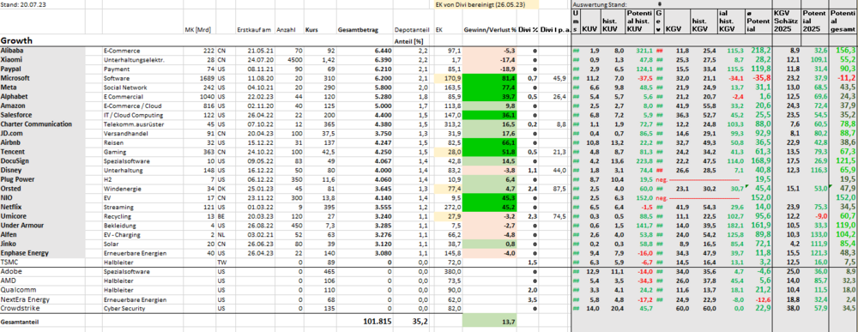Select Microsoft's green gain cell showing 81,4
Viewport: 858px width, 332px height.
pos(490,78)
